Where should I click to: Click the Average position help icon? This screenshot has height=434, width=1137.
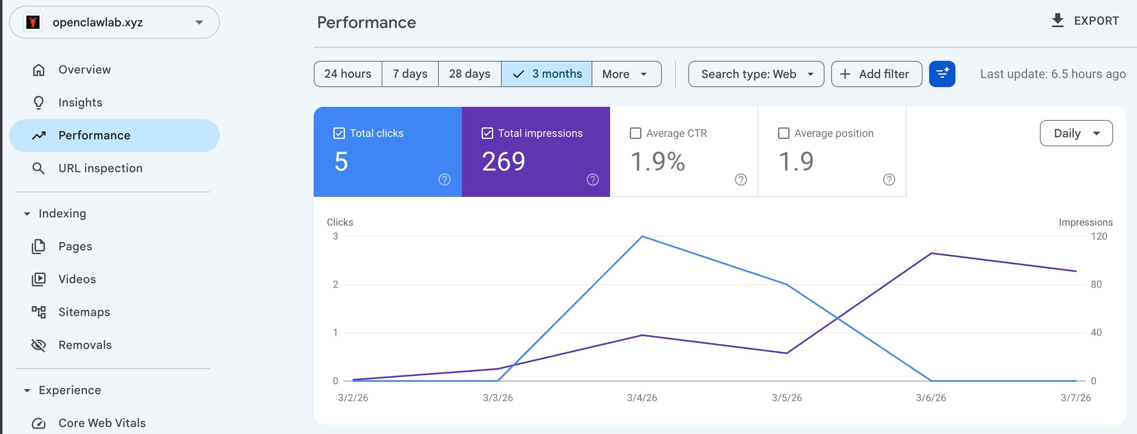point(889,180)
